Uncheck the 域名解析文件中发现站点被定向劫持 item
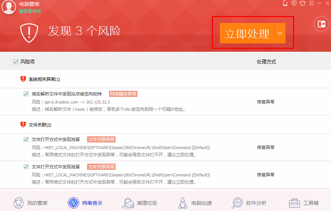Screen dimensions: 331x211 pyautogui.click(x=26, y=94)
